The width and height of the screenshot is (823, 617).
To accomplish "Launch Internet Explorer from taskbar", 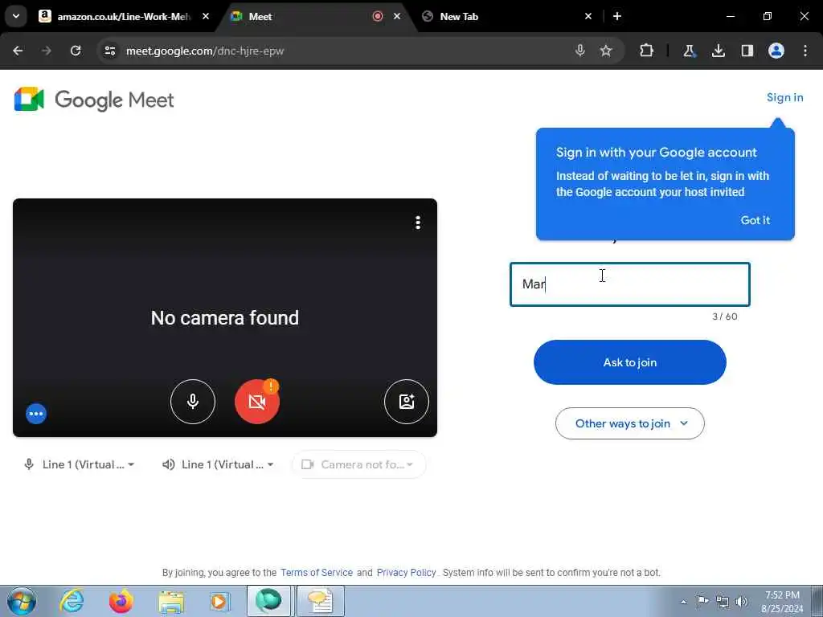I will [x=71, y=601].
